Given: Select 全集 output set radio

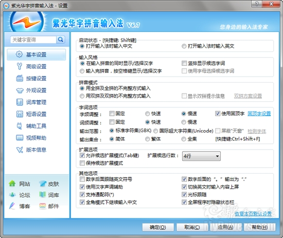Looking at the screenshot, I should 184,139.
